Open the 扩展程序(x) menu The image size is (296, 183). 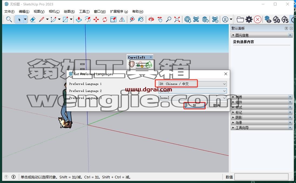click(119, 12)
